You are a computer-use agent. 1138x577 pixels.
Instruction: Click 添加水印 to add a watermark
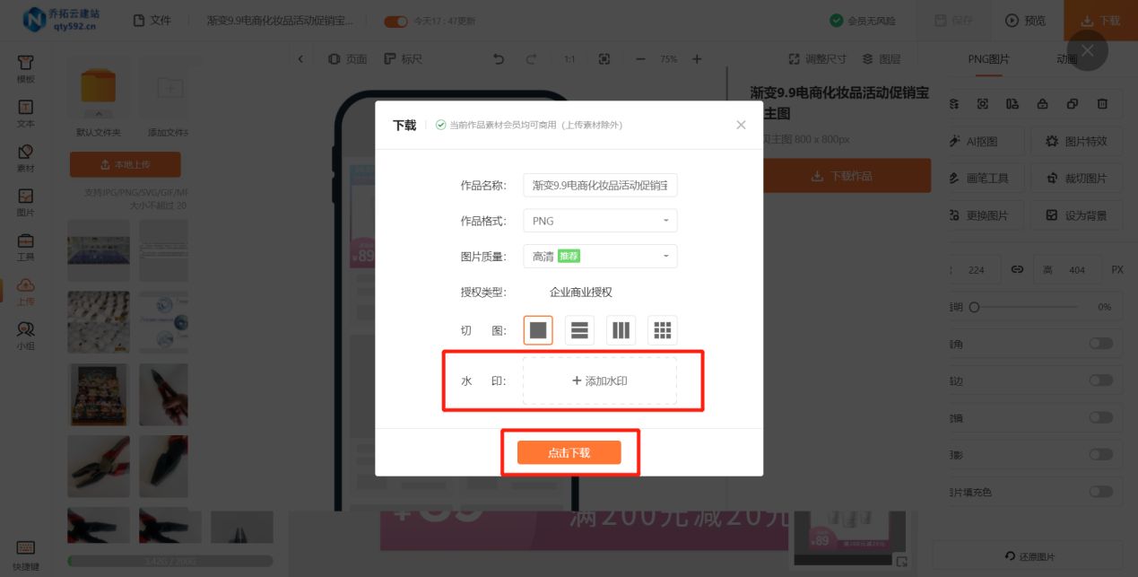point(599,381)
